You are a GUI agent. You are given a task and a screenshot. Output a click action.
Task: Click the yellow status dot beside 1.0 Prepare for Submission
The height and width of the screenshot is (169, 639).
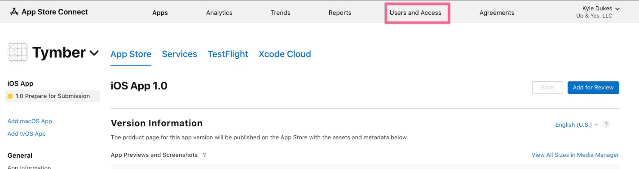tap(10, 96)
